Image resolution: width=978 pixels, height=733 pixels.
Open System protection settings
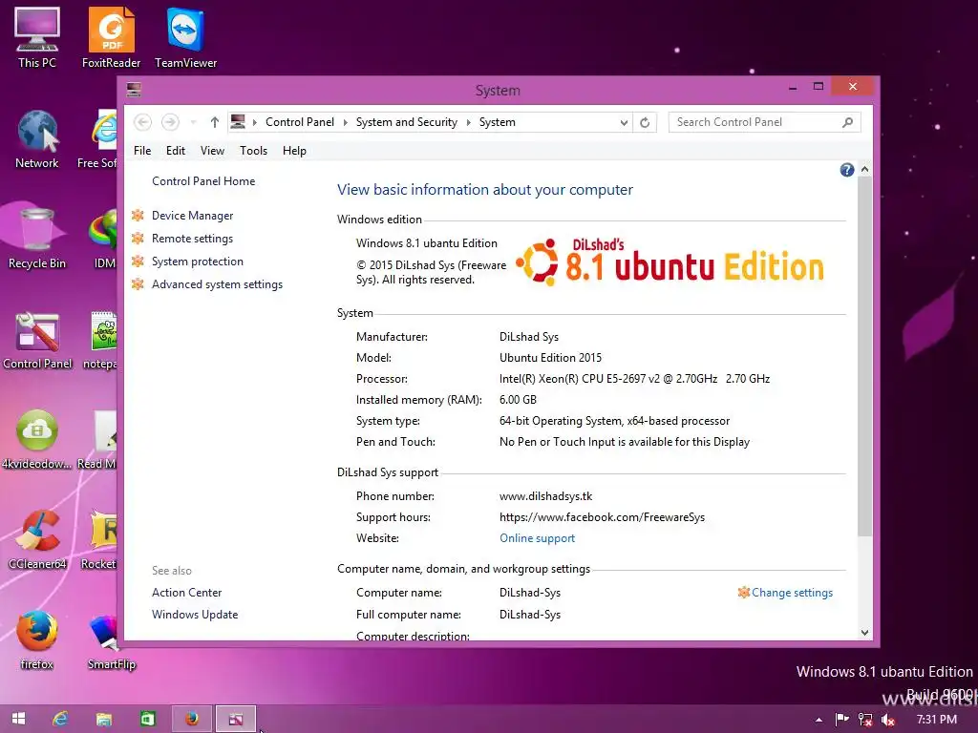coord(197,262)
